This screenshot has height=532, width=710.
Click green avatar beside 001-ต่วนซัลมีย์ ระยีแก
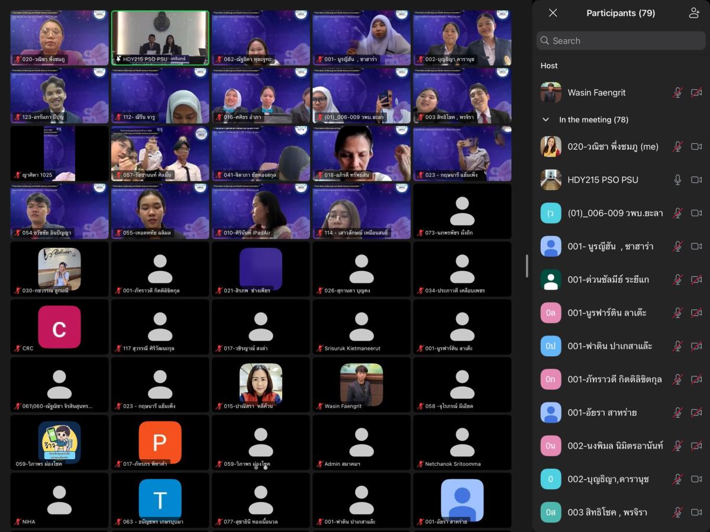pos(551,279)
